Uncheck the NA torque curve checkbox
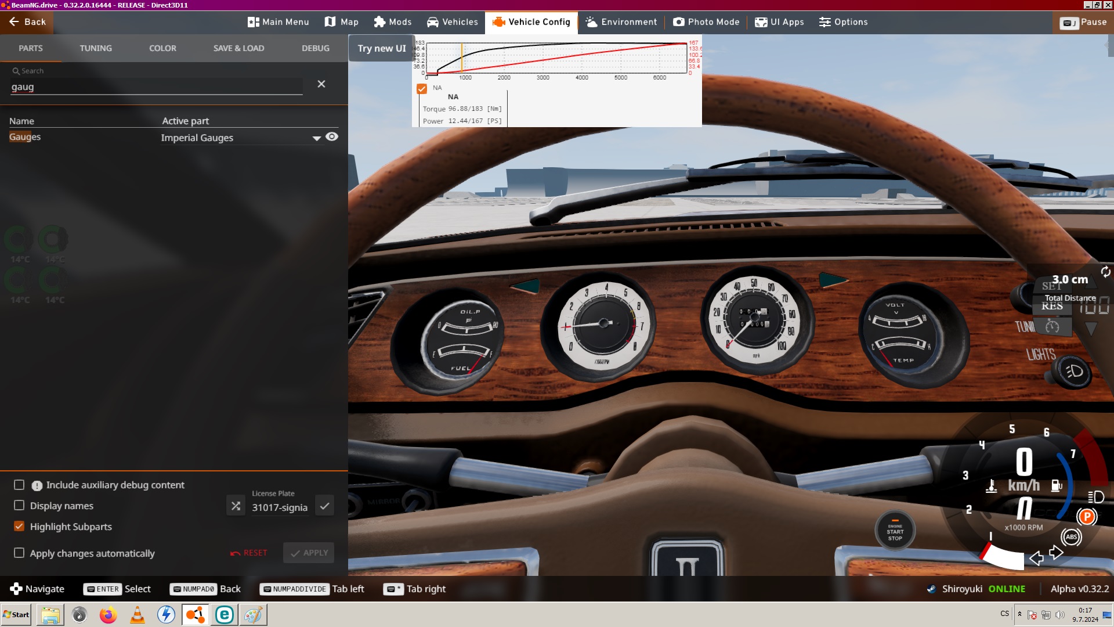This screenshot has width=1114, height=627. (x=422, y=89)
